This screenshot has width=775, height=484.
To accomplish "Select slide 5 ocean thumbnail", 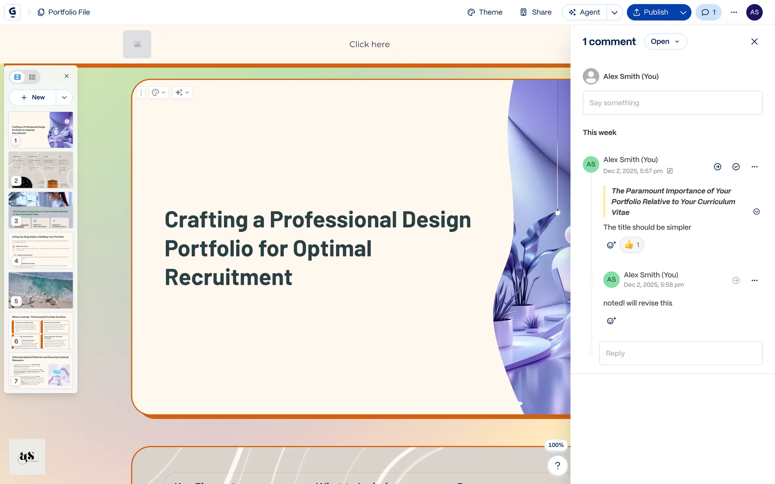I will (x=41, y=290).
